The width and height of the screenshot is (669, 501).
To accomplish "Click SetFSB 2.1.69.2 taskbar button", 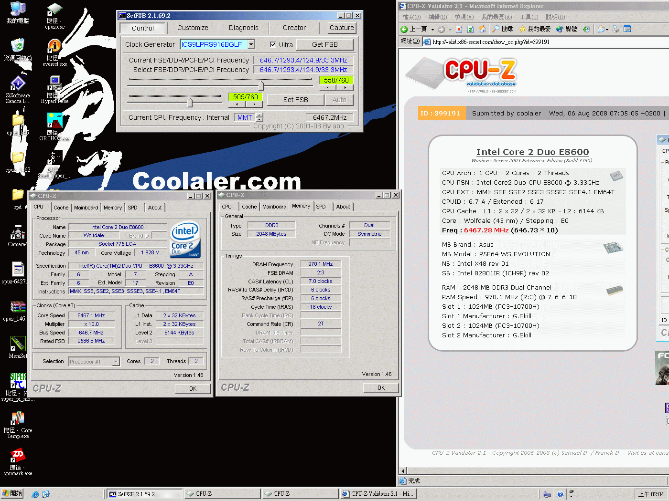I will click(144, 494).
